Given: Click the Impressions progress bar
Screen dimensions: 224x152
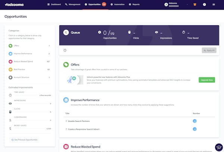Looking at the screenshot, I should 31,104.
